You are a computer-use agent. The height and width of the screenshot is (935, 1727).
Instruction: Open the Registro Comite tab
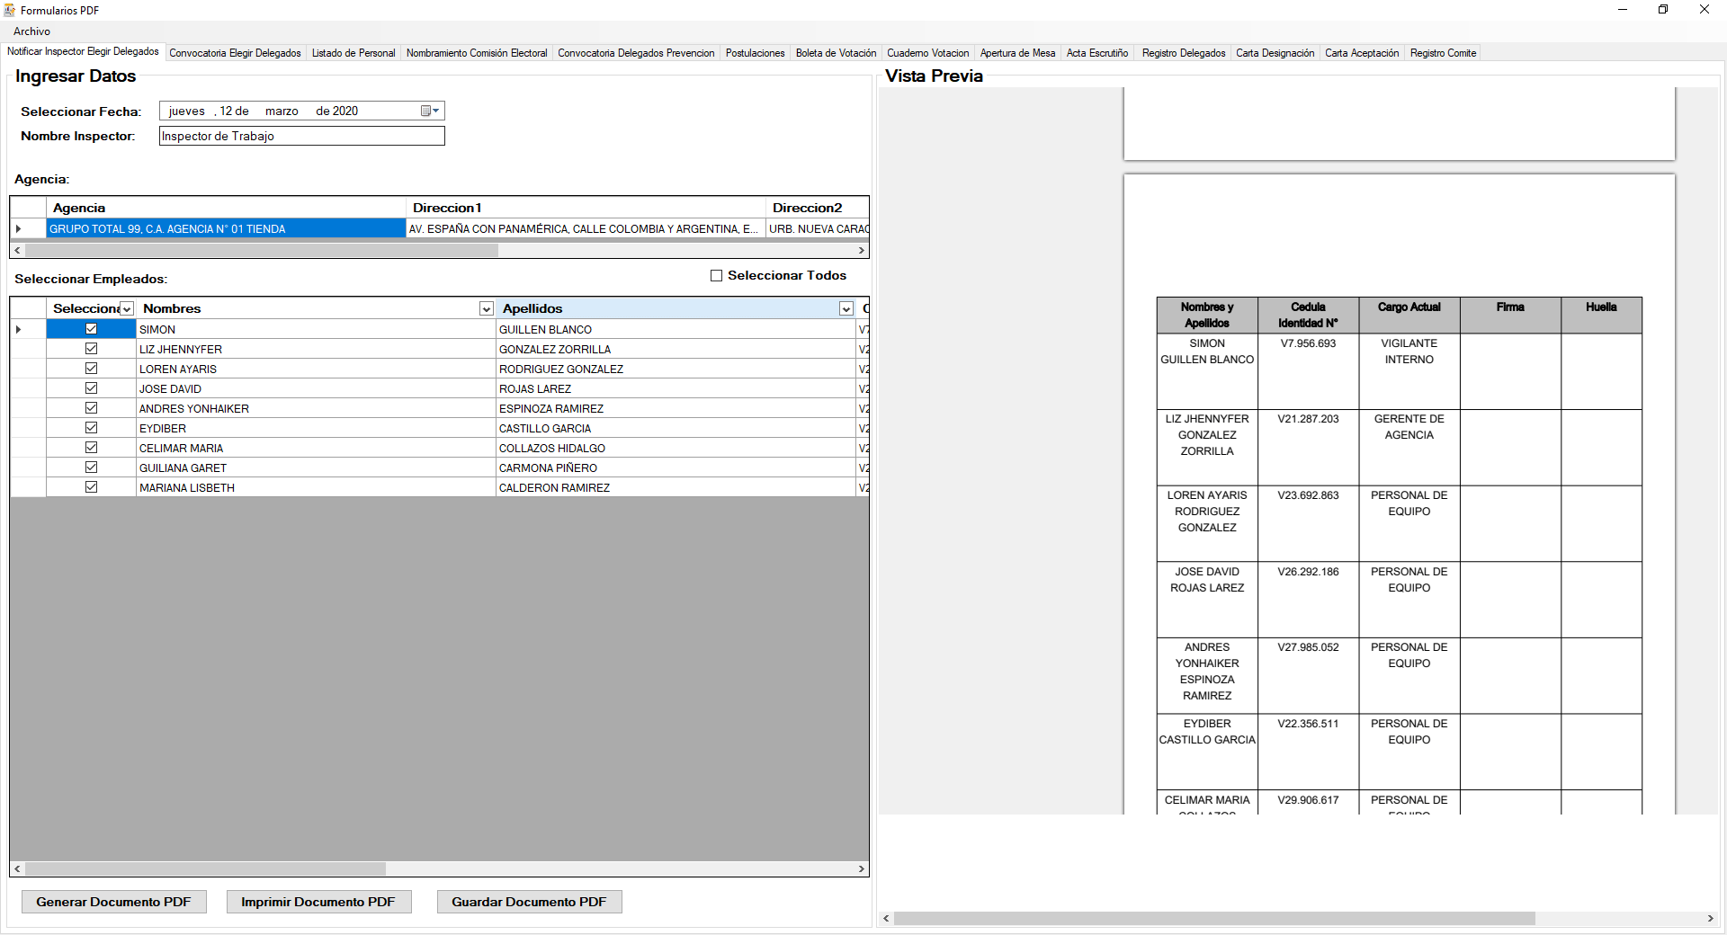click(x=1443, y=53)
